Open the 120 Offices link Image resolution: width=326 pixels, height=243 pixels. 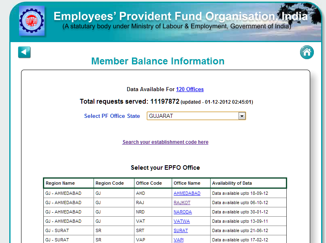click(x=190, y=89)
